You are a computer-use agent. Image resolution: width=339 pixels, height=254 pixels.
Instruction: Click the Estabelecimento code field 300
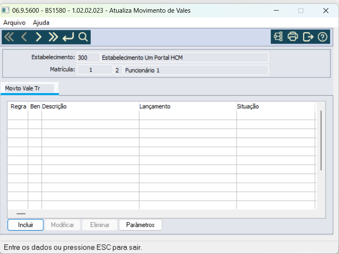pyautogui.click(x=89, y=58)
